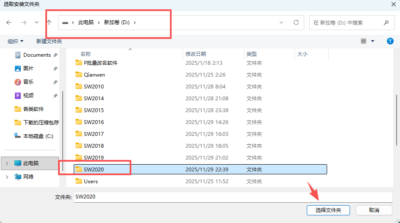This screenshot has height=223, width=400.
Task: Close the 选取安装文件夹 dialog
Action: coord(394,4)
